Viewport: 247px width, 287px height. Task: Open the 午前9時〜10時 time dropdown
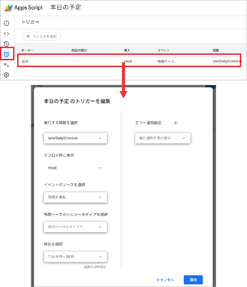75,257
